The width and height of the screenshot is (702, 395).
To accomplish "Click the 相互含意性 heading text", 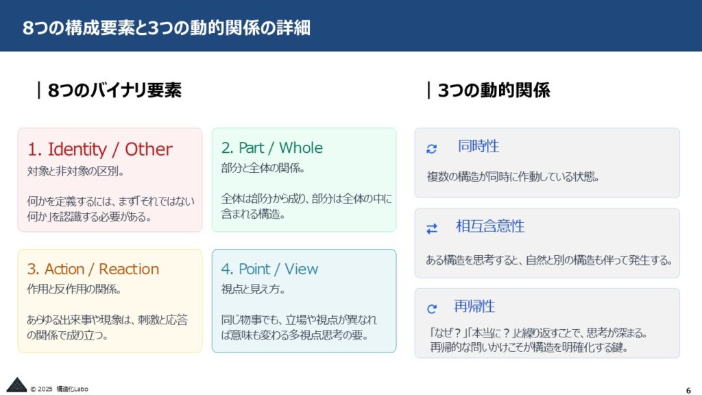I will [x=489, y=226].
